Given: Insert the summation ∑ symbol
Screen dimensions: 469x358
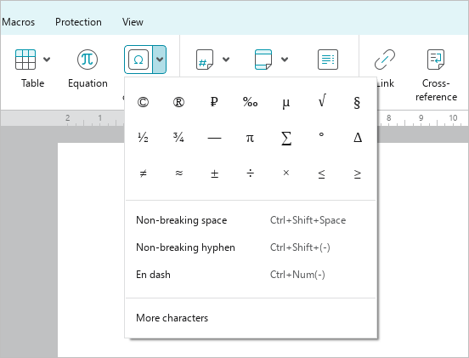Looking at the screenshot, I should pos(286,139).
